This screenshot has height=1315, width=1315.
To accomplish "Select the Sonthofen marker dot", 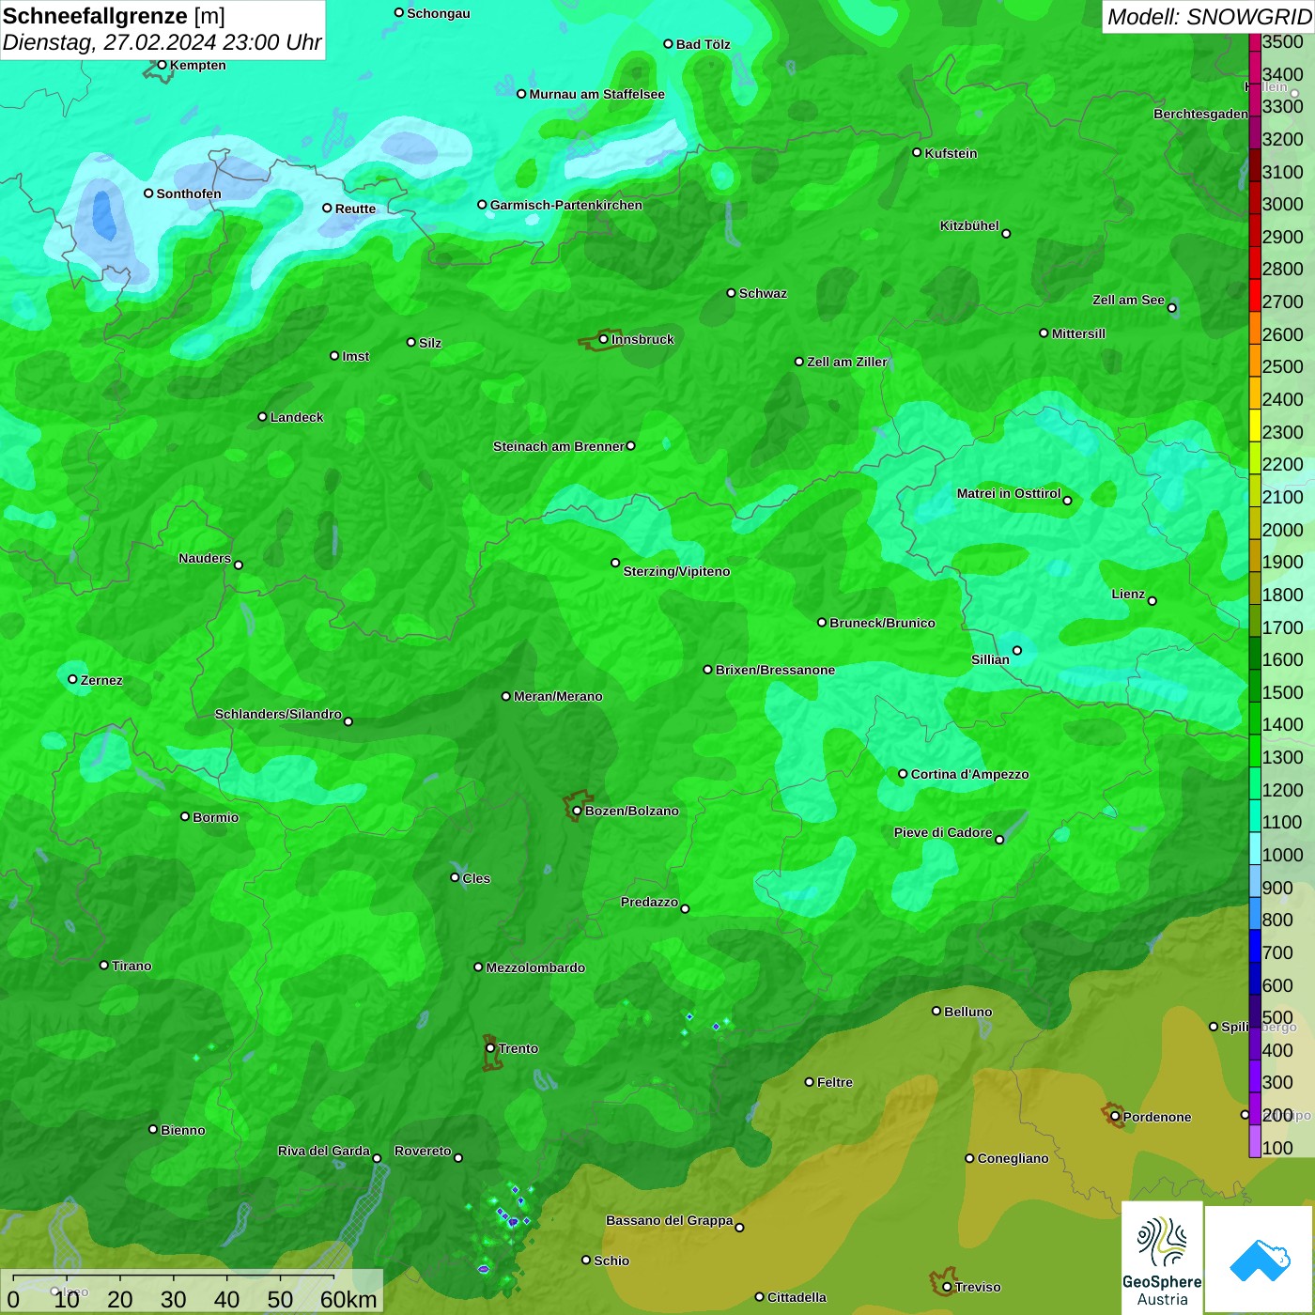I will click(x=147, y=193).
